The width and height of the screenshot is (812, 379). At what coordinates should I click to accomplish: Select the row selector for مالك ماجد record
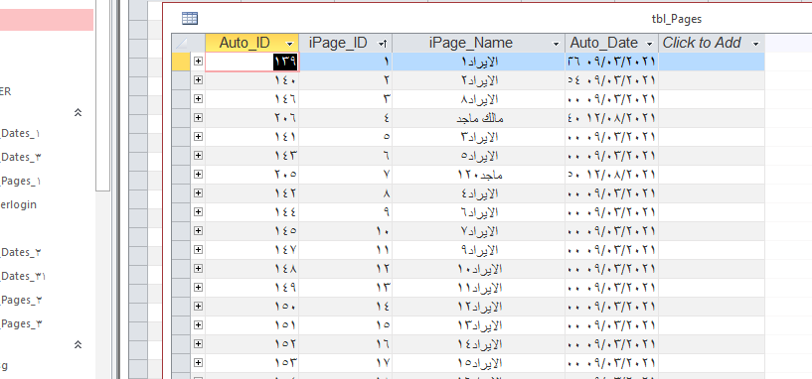(x=181, y=118)
